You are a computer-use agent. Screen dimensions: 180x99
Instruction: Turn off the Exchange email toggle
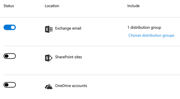click(10, 27)
